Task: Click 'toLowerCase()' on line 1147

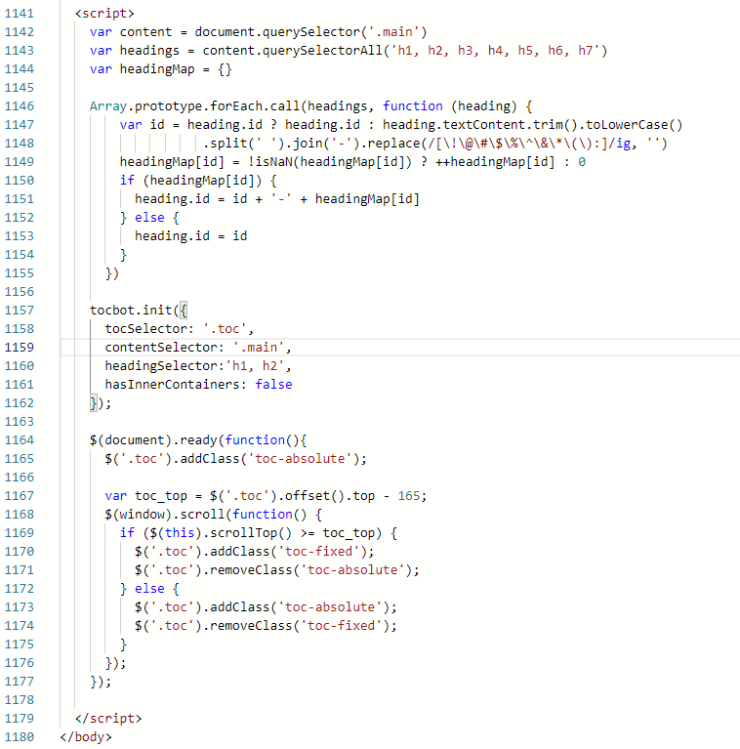Action: tap(634, 125)
